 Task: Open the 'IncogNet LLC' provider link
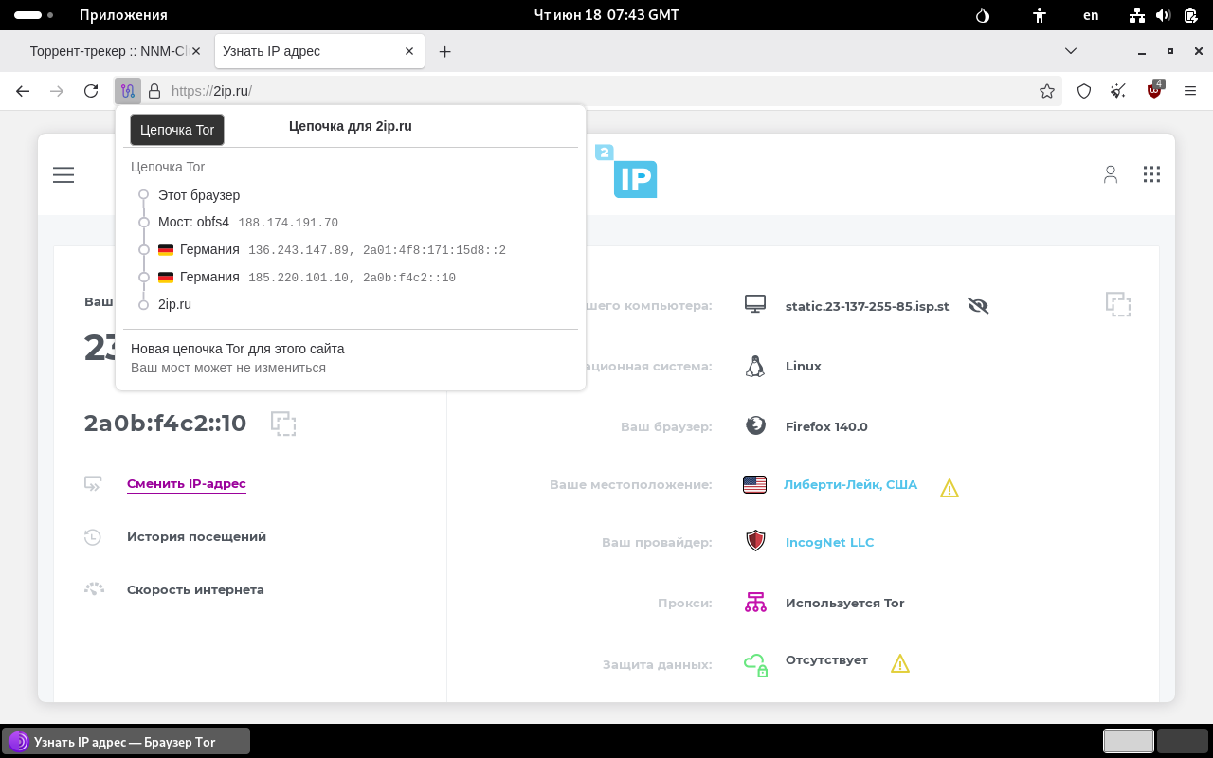829,542
